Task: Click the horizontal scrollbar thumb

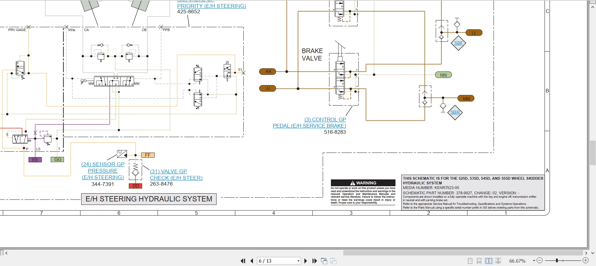Action: (x=463, y=253)
